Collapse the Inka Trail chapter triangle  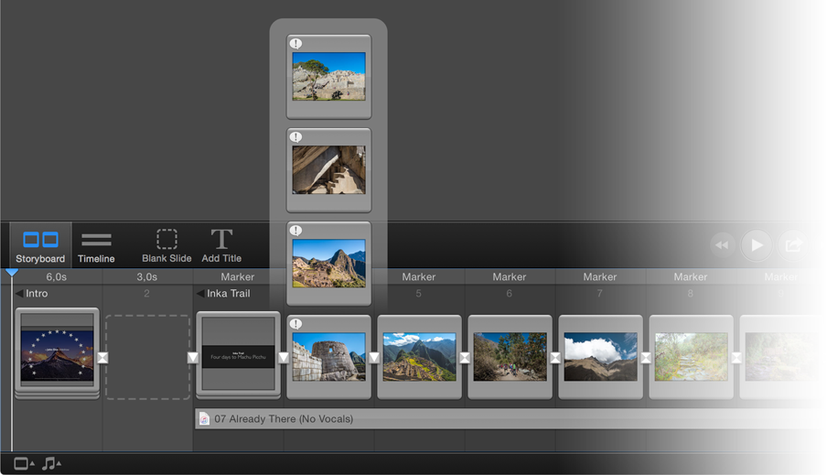pos(200,294)
